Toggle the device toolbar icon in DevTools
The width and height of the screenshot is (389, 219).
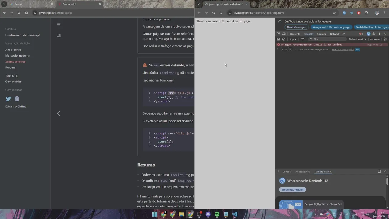coord(284,34)
